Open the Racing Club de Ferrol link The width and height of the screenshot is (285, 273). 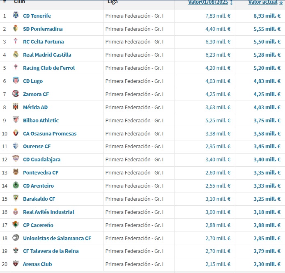point(48,68)
